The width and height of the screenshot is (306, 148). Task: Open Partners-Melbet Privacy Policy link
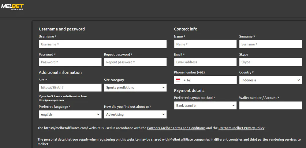[242, 128]
